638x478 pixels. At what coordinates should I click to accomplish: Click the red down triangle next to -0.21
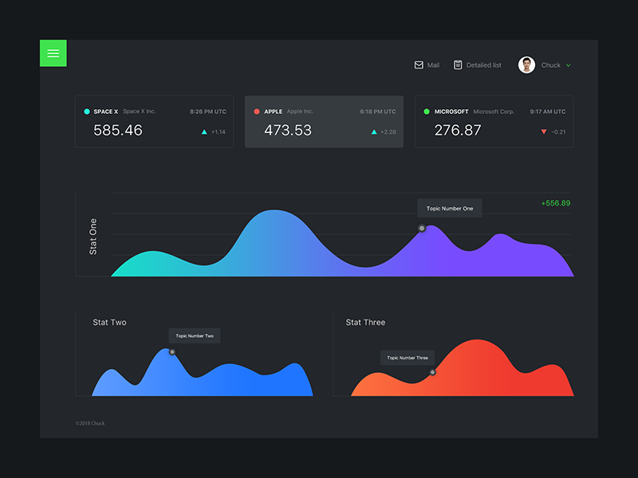tap(544, 131)
